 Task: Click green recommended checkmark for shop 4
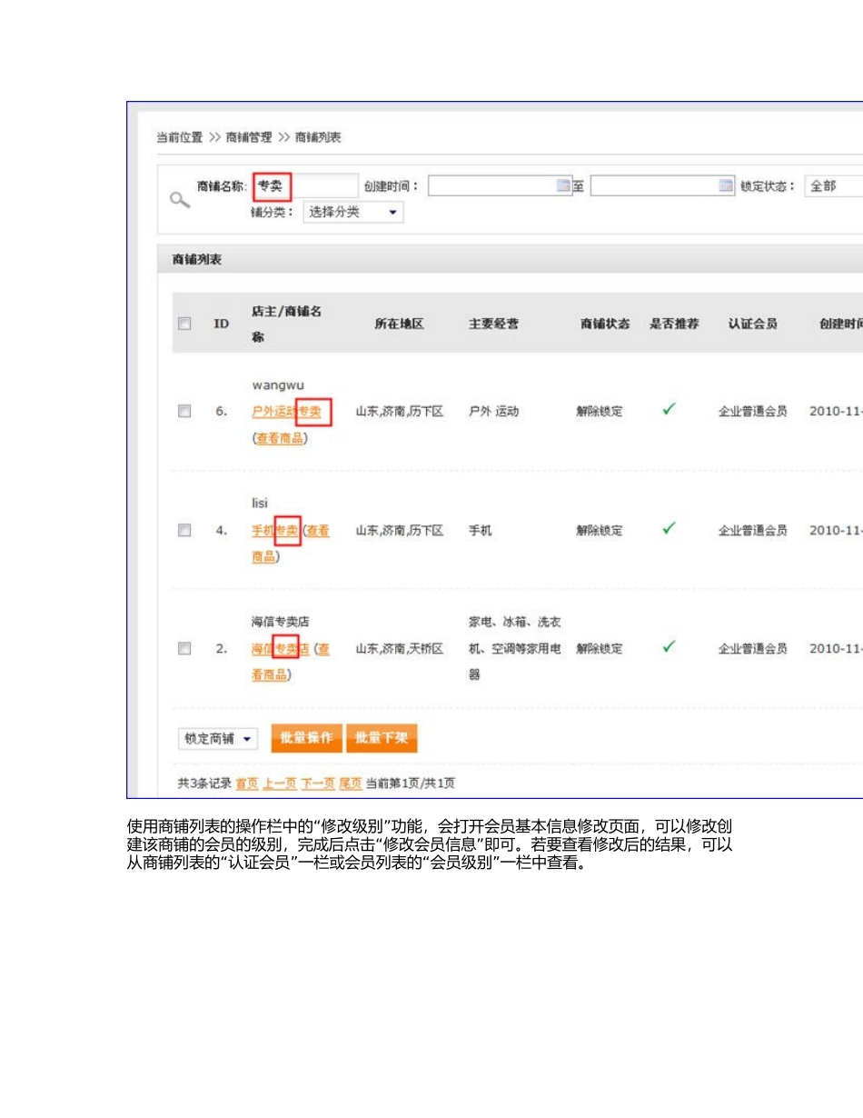(x=669, y=528)
